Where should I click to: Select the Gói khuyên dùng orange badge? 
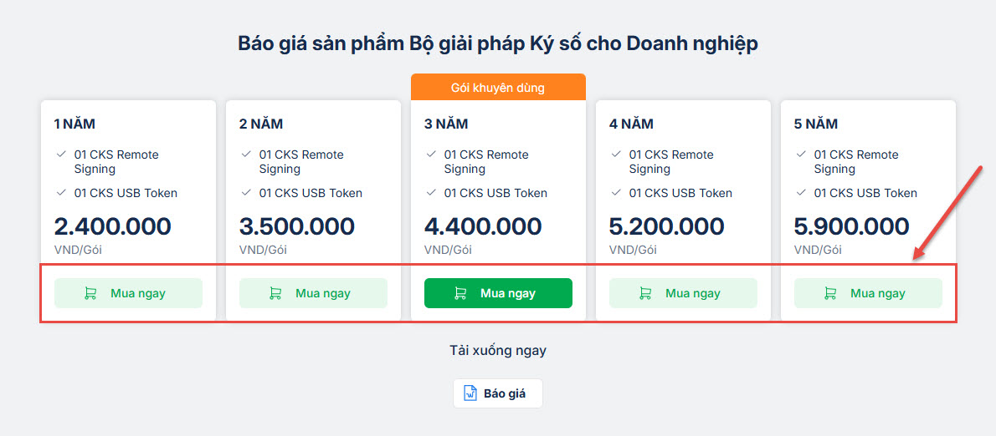(498, 87)
